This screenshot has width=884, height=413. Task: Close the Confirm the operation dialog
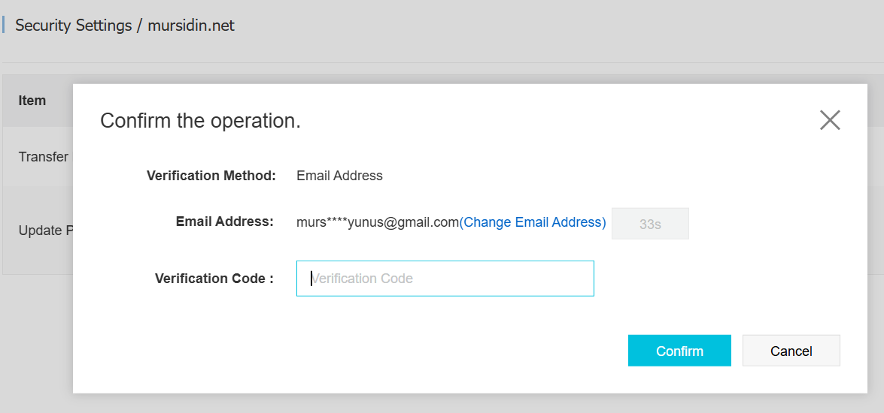click(x=830, y=120)
